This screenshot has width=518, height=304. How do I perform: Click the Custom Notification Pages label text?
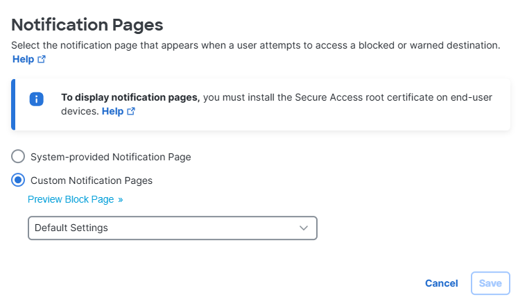(x=92, y=180)
